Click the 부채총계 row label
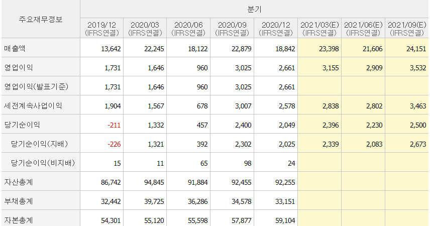The width and height of the screenshot is (430, 226). coord(19,201)
